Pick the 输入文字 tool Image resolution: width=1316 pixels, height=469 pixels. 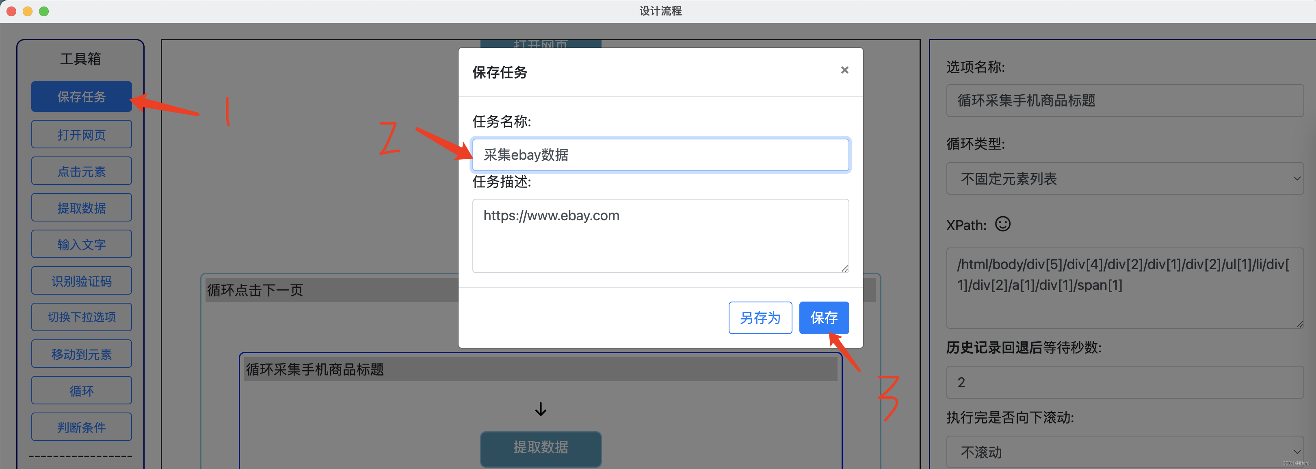coord(81,244)
